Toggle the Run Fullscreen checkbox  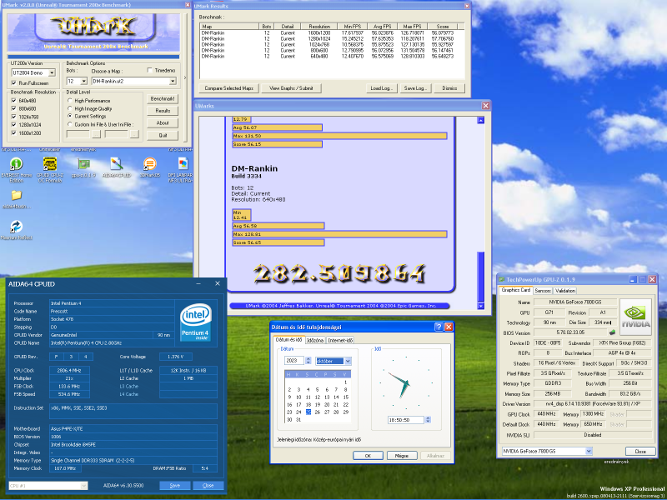coord(13,83)
